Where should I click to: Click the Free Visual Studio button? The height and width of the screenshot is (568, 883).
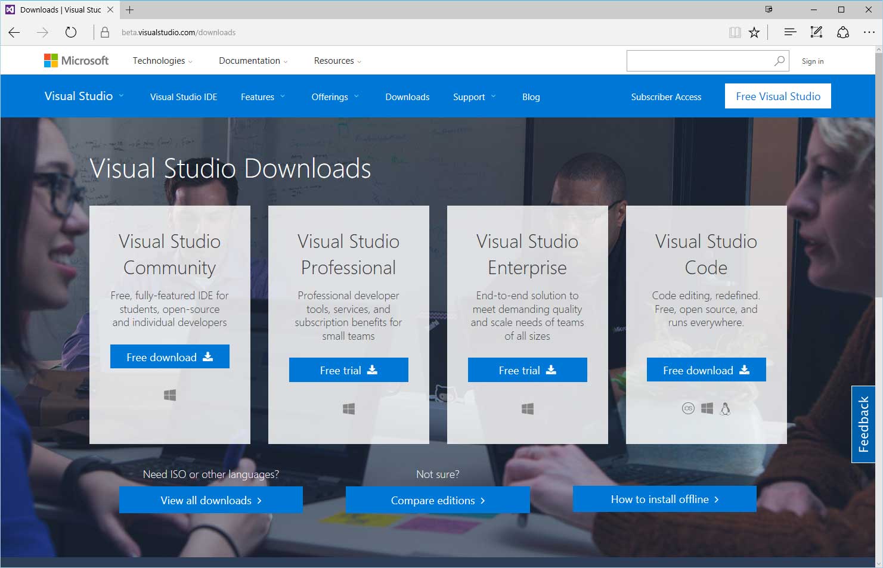pos(778,96)
